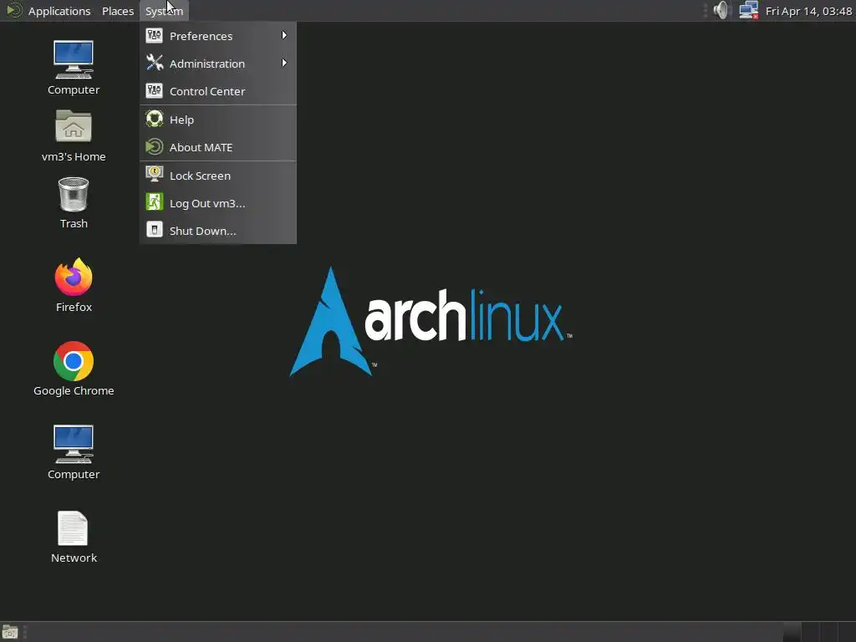Click the show desktop icon in the bottom panel
Image resolution: width=856 pixels, height=642 pixels.
click(10, 632)
